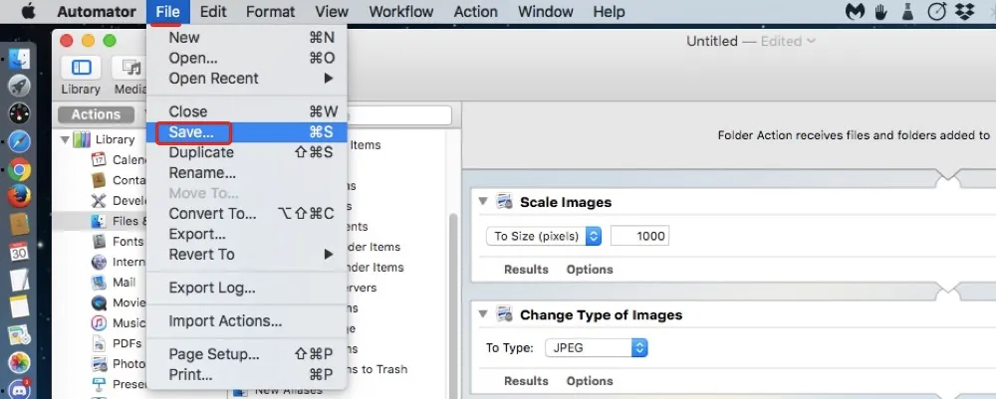Image resolution: width=996 pixels, height=399 pixels.
Task: Choose Export... from the File menu
Action: click(x=247, y=234)
